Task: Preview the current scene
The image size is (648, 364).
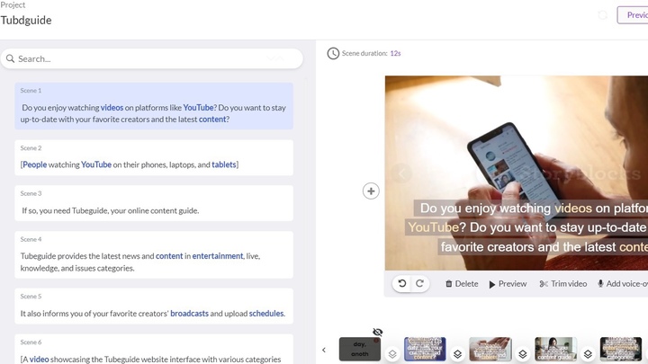Action: tap(508, 284)
